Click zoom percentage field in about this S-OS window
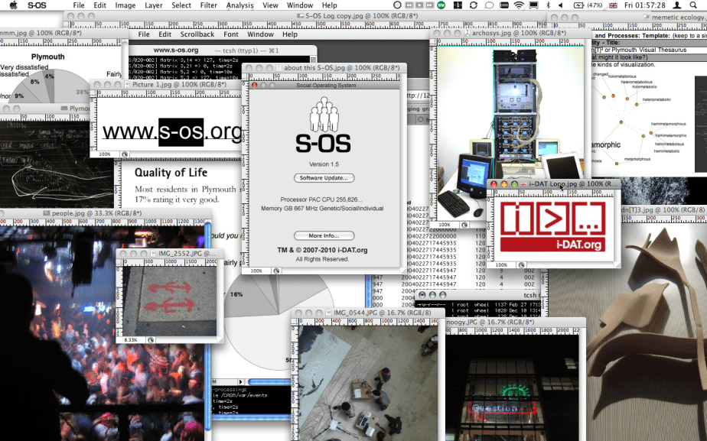The image size is (707, 441). 256,271
